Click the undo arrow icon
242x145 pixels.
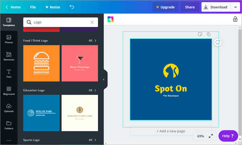72,7
